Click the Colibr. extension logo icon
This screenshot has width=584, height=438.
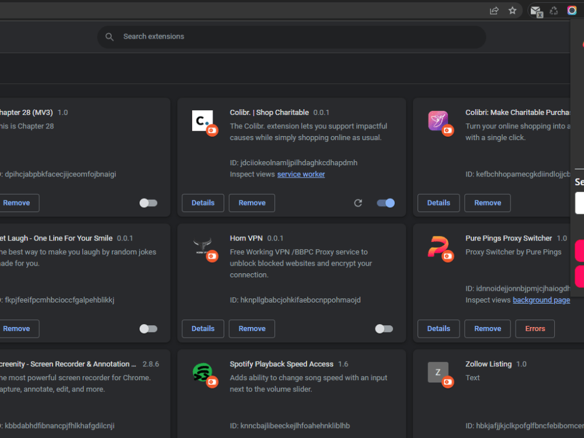pyautogui.click(x=203, y=121)
